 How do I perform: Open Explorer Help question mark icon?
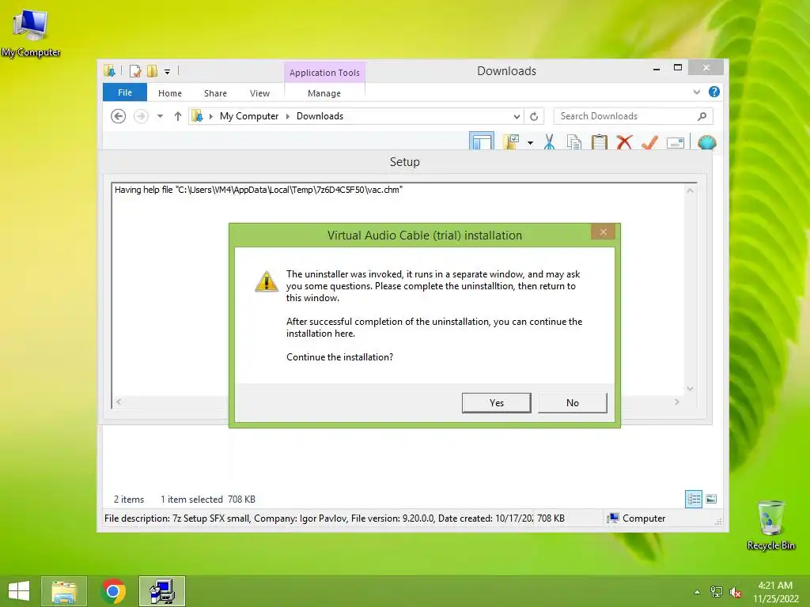[x=714, y=92]
